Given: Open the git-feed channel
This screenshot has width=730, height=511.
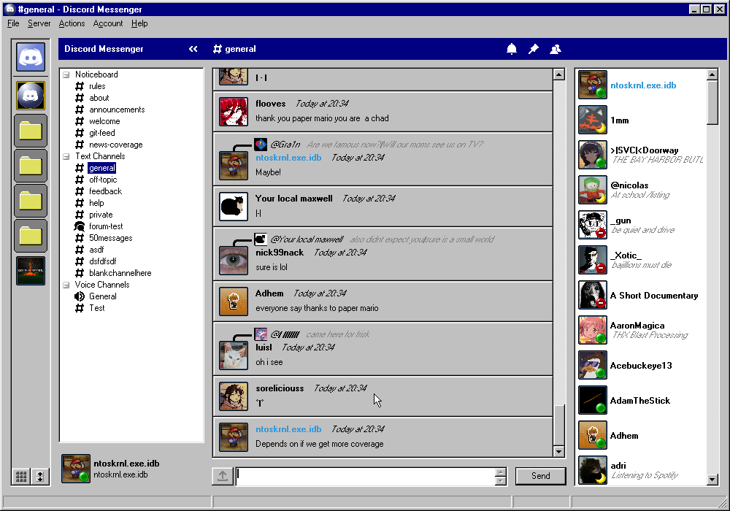Looking at the screenshot, I should 102,133.
